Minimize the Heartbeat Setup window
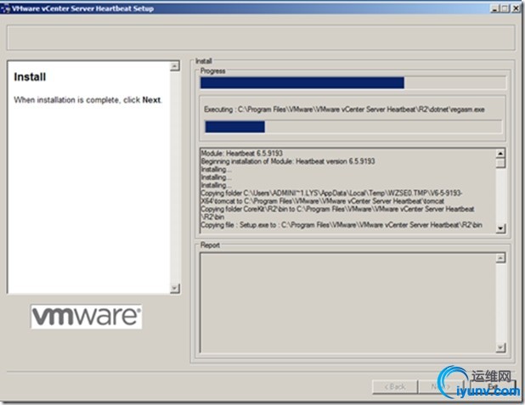This screenshot has width=525, height=405. coord(494,8)
